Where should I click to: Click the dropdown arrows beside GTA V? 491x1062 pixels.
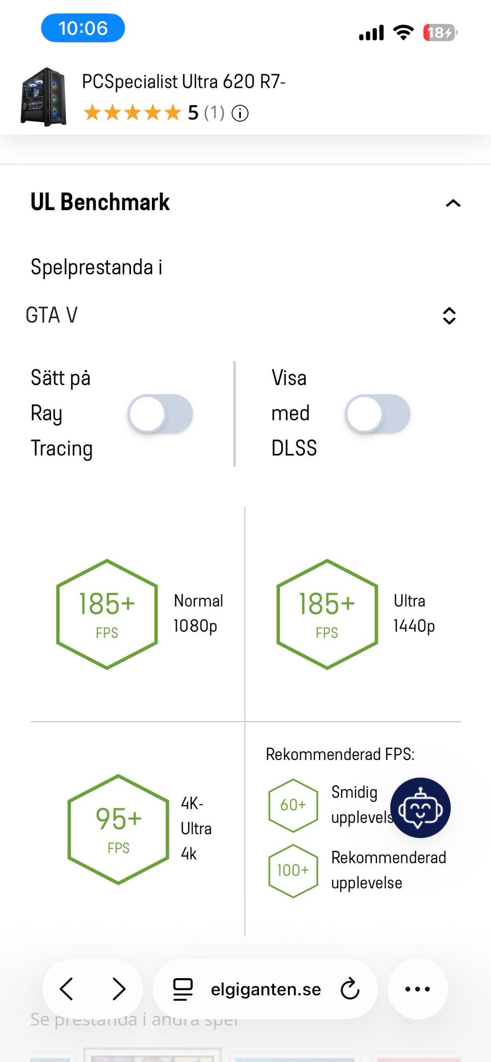coord(449,315)
